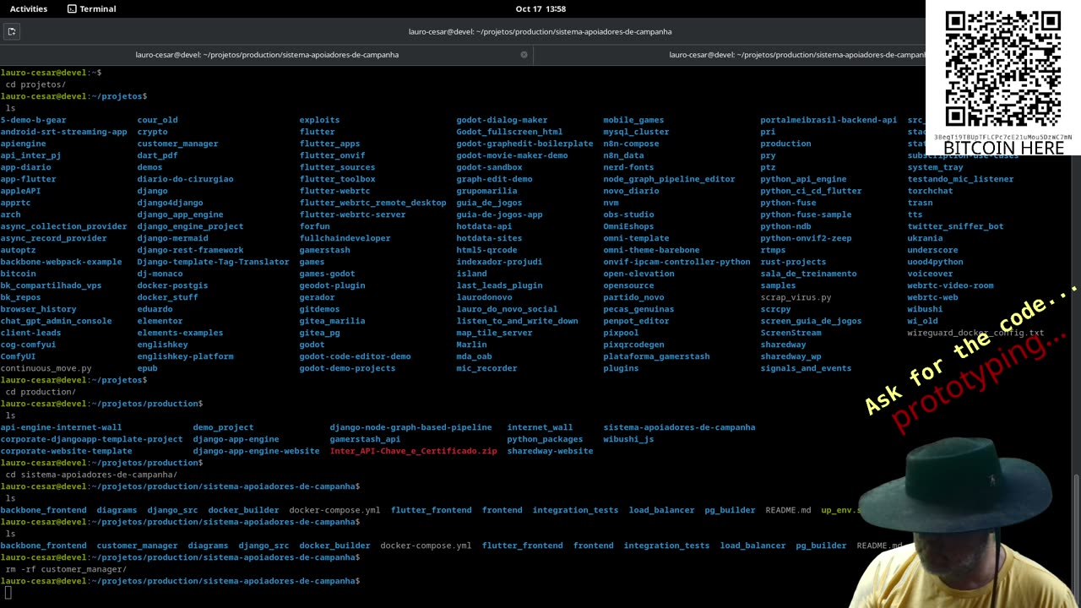
Task: Switch to the second terminal tab
Action: [x=797, y=55]
